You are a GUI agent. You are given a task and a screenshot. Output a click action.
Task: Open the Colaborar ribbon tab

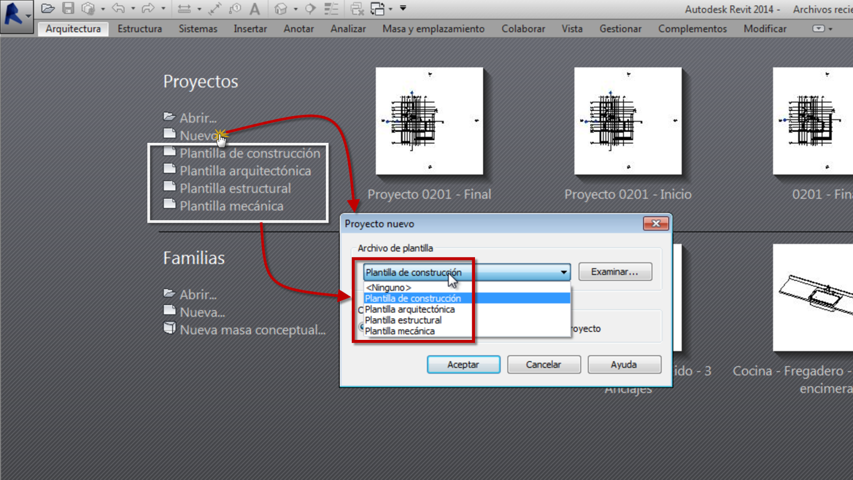click(x=523, y=29)
